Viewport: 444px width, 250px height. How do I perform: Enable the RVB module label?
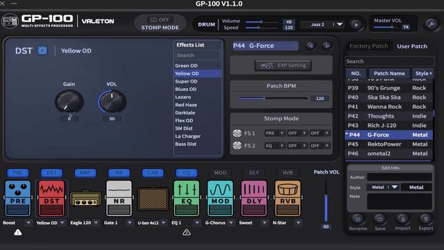(x=287, y=173)
